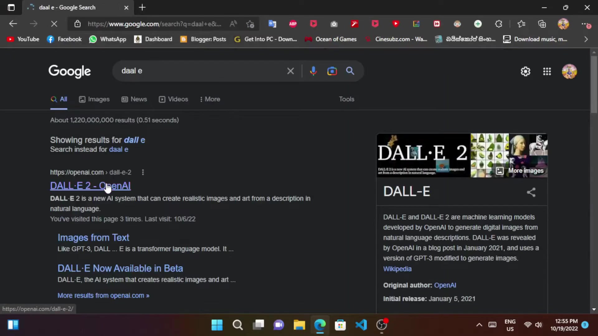Click the page vertical scrollbar thumb
The width and height of the screenshot is (598, 336).
point(594,84)
